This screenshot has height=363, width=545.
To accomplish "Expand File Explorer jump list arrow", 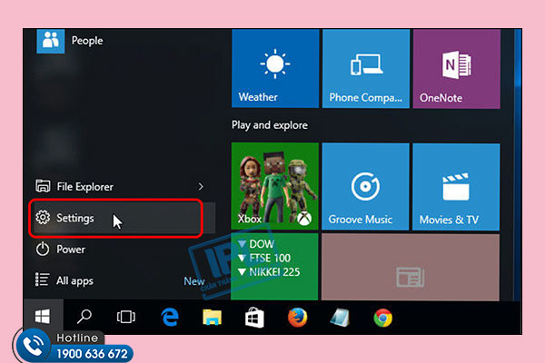I will (x=201, y=187).
